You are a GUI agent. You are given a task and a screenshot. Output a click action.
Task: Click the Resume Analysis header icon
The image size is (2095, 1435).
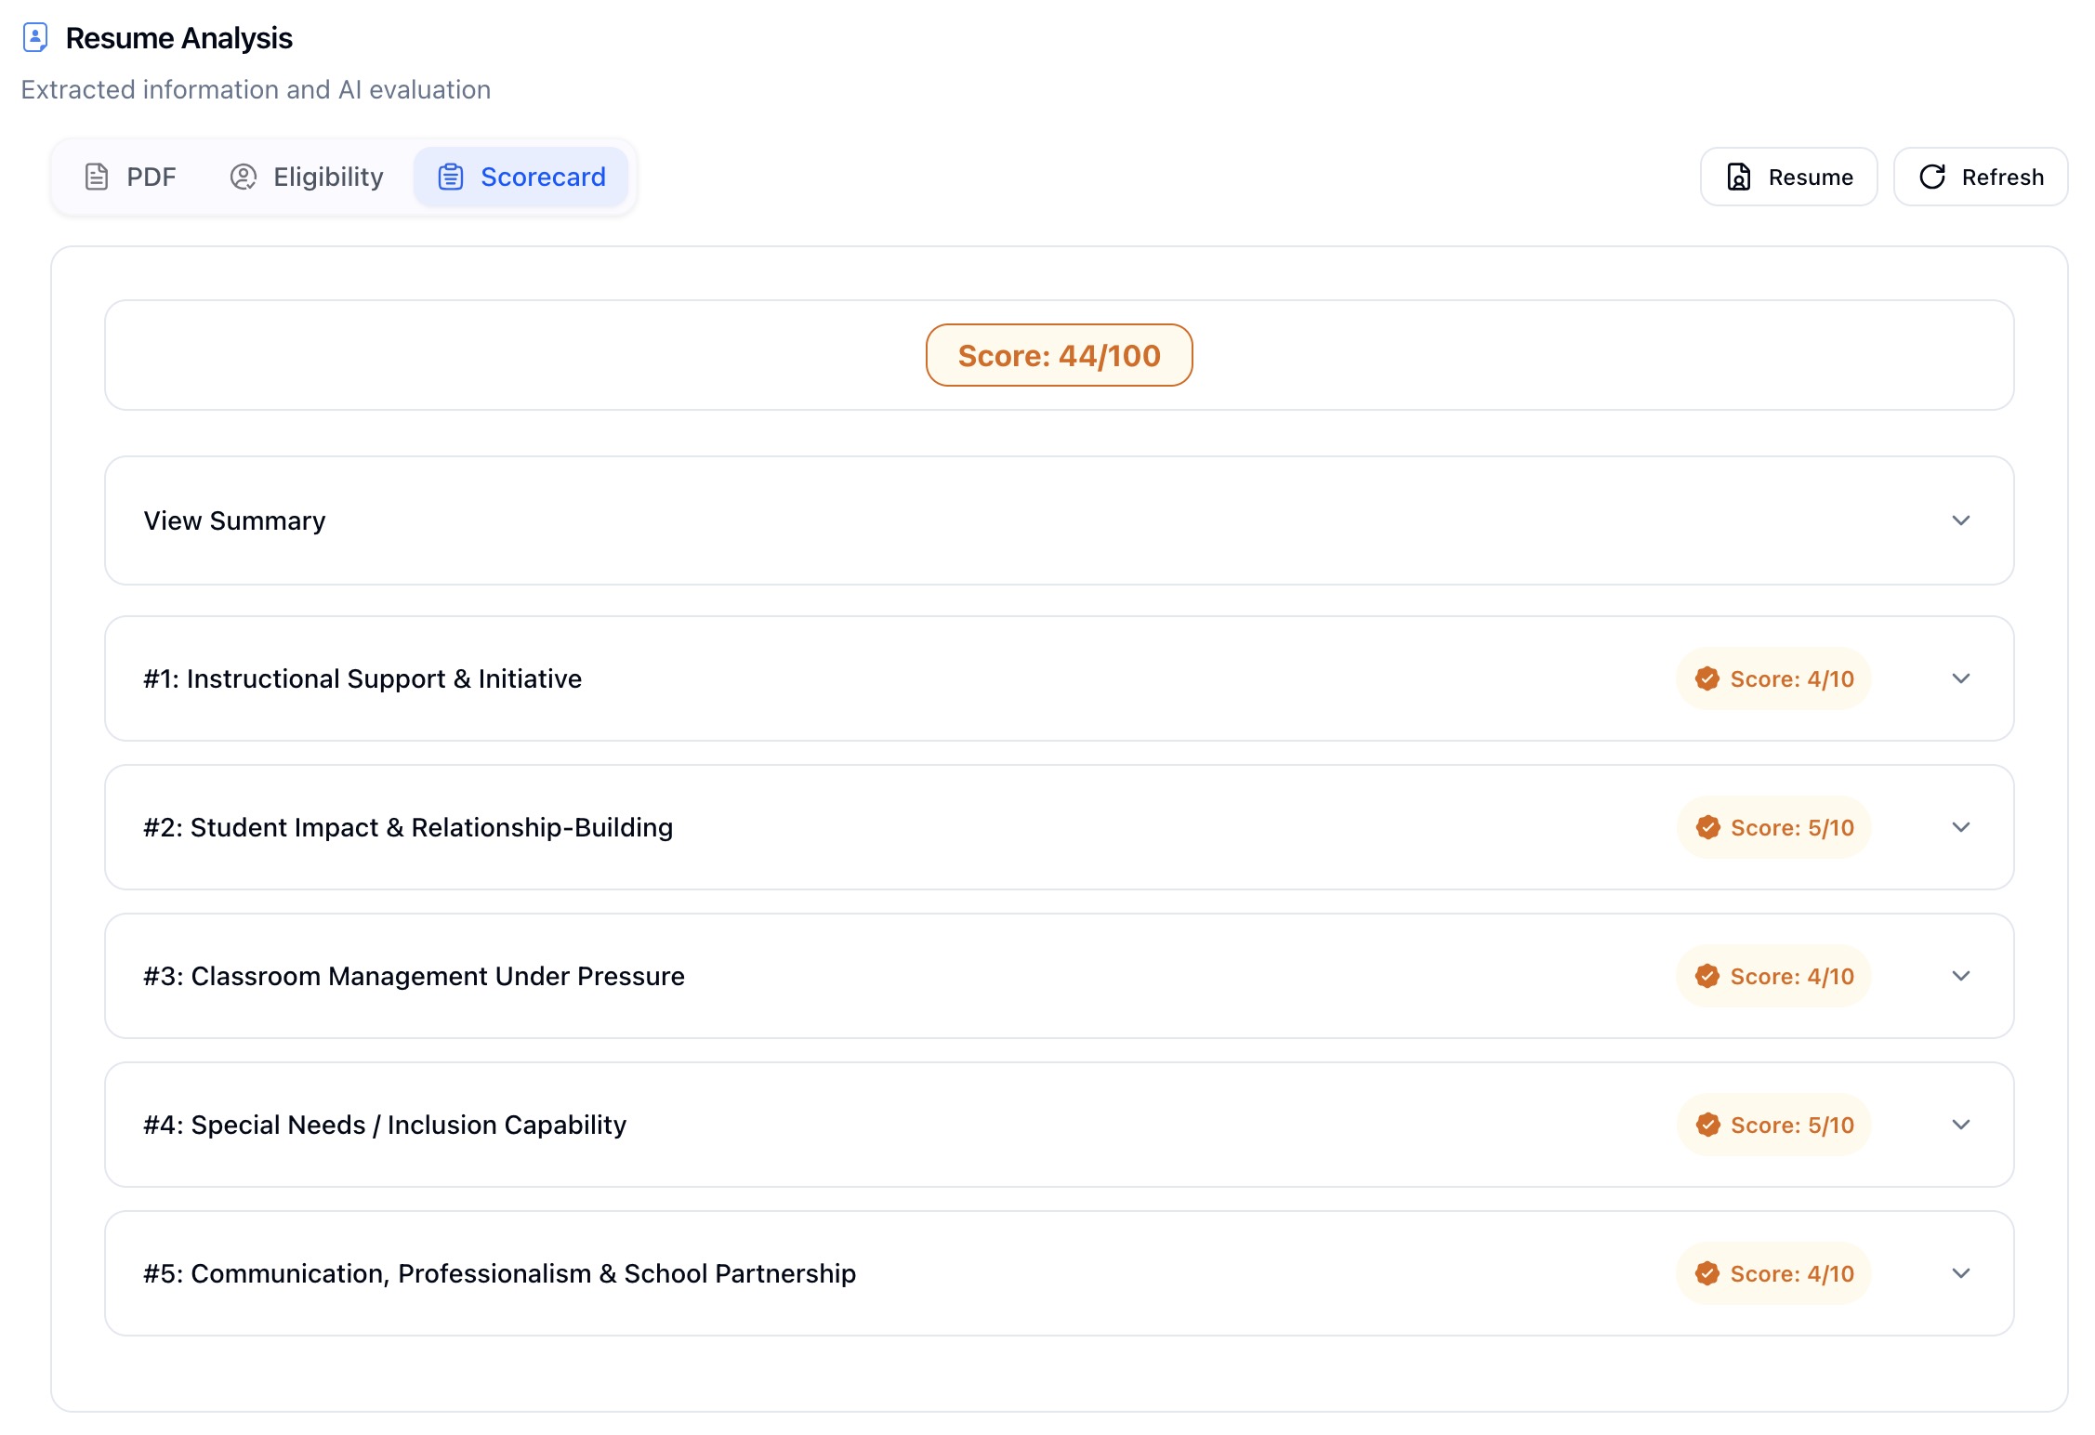(x=35, y=38)
